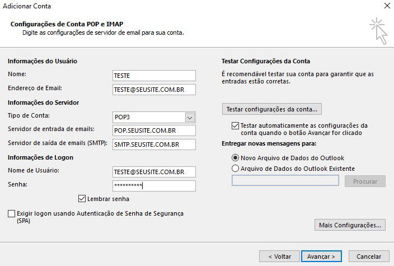This screenshot has height=266, width=394.
Task: Select Novo Arquivo de Dados do Outlook
Action: pyautogui.click(x=235, y=158)
